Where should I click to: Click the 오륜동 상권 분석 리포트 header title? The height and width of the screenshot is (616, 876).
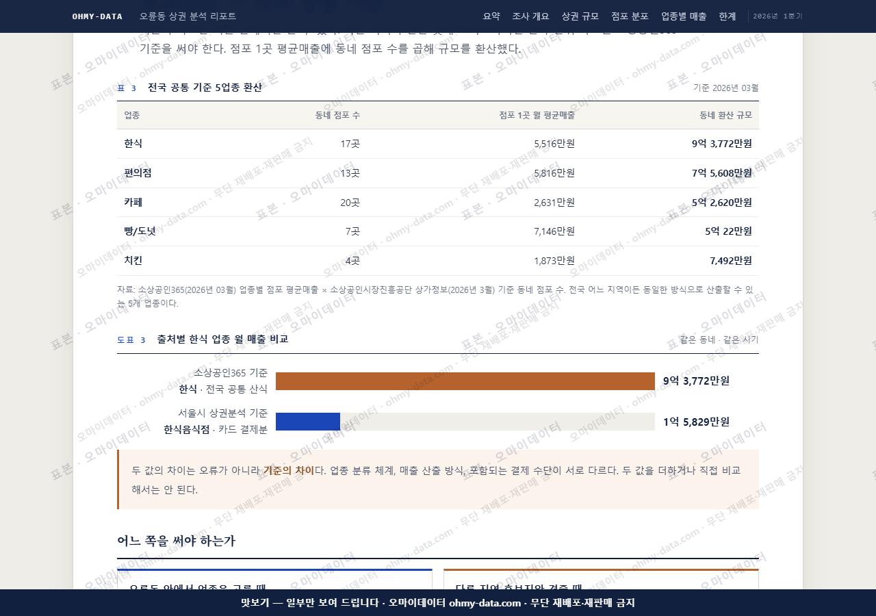[188, 16]
